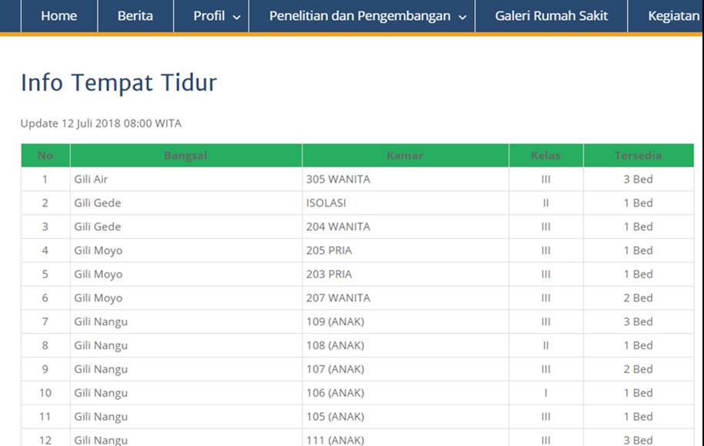
Task: Select the Gili Air row bangsal cell
Action: [x=92, y=179]
